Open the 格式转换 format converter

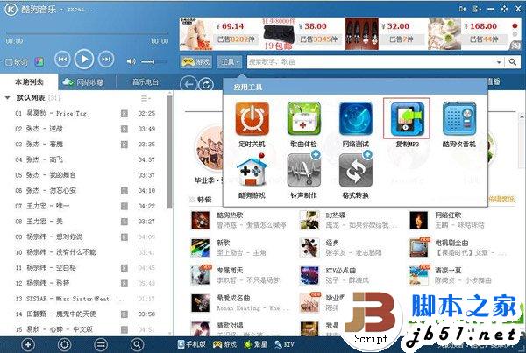pyautogui.click(x=356, y=171)
